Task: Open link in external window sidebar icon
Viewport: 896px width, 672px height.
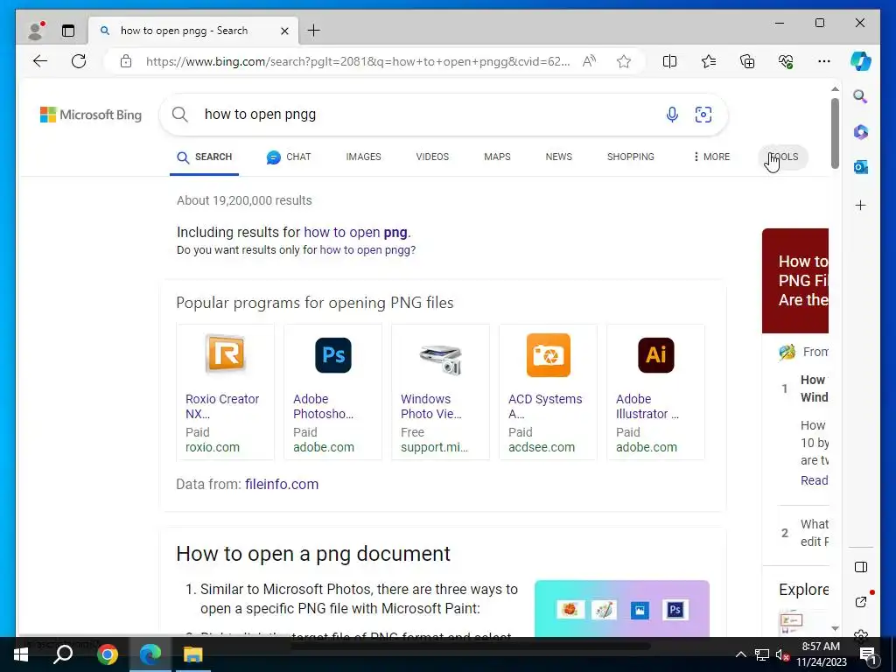Action: [861, 602]
